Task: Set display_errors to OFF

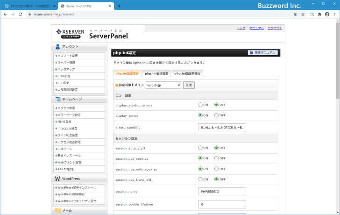Action: click(217, 115)
